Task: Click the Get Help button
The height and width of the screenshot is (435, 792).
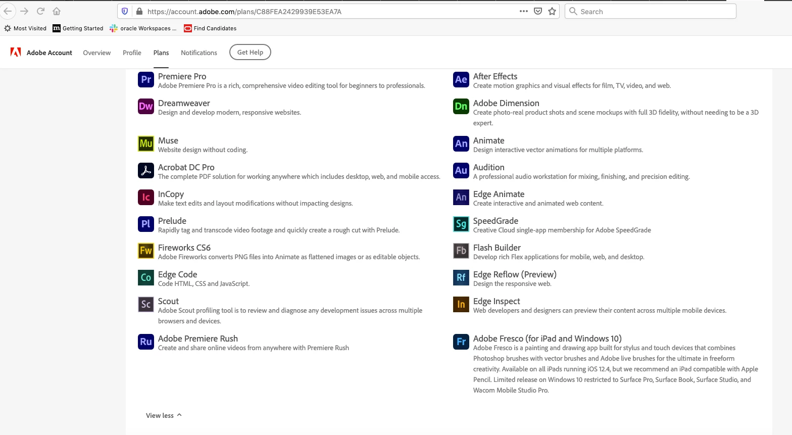Action: [250, 52]
